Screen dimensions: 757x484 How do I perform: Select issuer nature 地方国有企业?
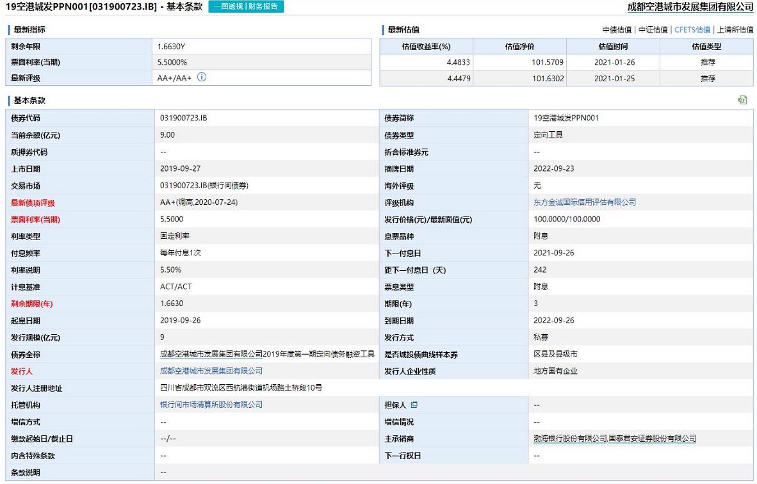click(556, 371)
